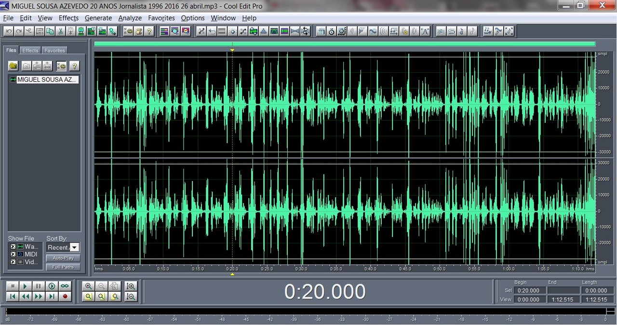Click the scissors Cut icon in toolbar
The height and width of the screenshot is (325, 617).
click(60, 31)
